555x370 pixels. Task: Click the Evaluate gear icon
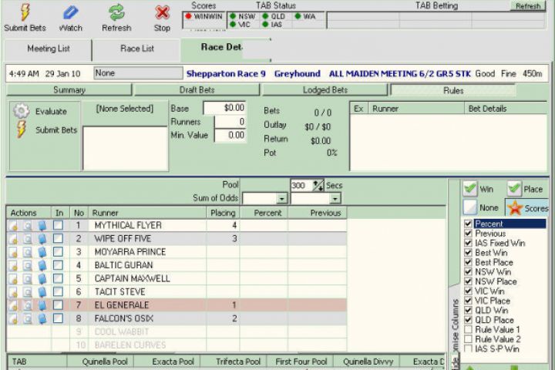[x=22, y=111]
